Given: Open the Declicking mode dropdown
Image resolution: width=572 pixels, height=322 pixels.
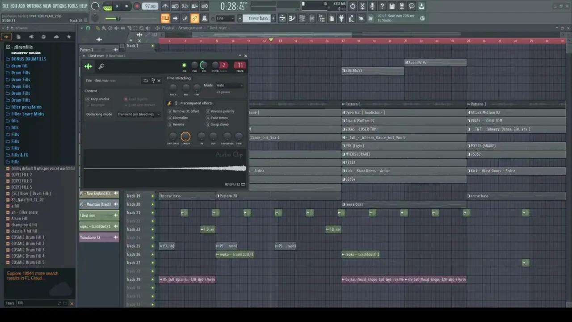Looking at the screenshot, I should (139, 114).
